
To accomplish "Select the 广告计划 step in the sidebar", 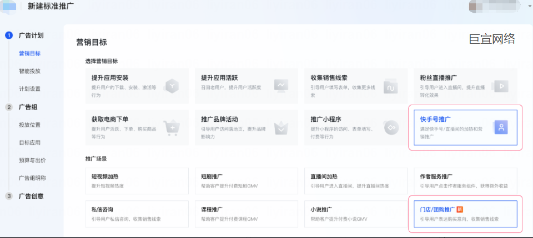I will (x=31, y=35).
